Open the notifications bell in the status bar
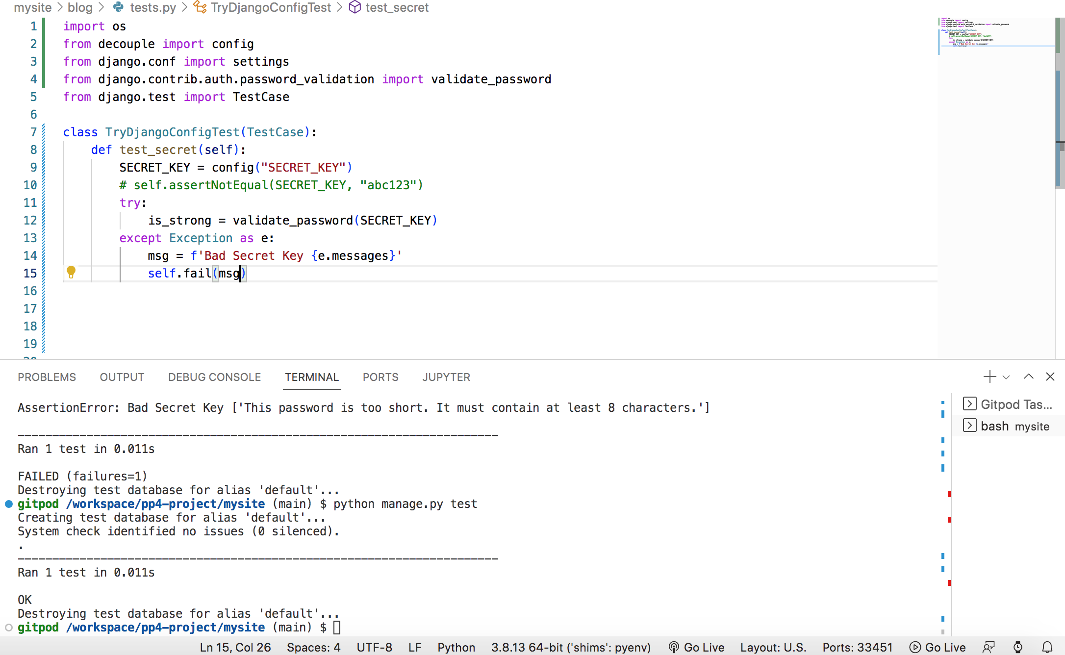The image size is (1065, 655). coord(1047,647)
